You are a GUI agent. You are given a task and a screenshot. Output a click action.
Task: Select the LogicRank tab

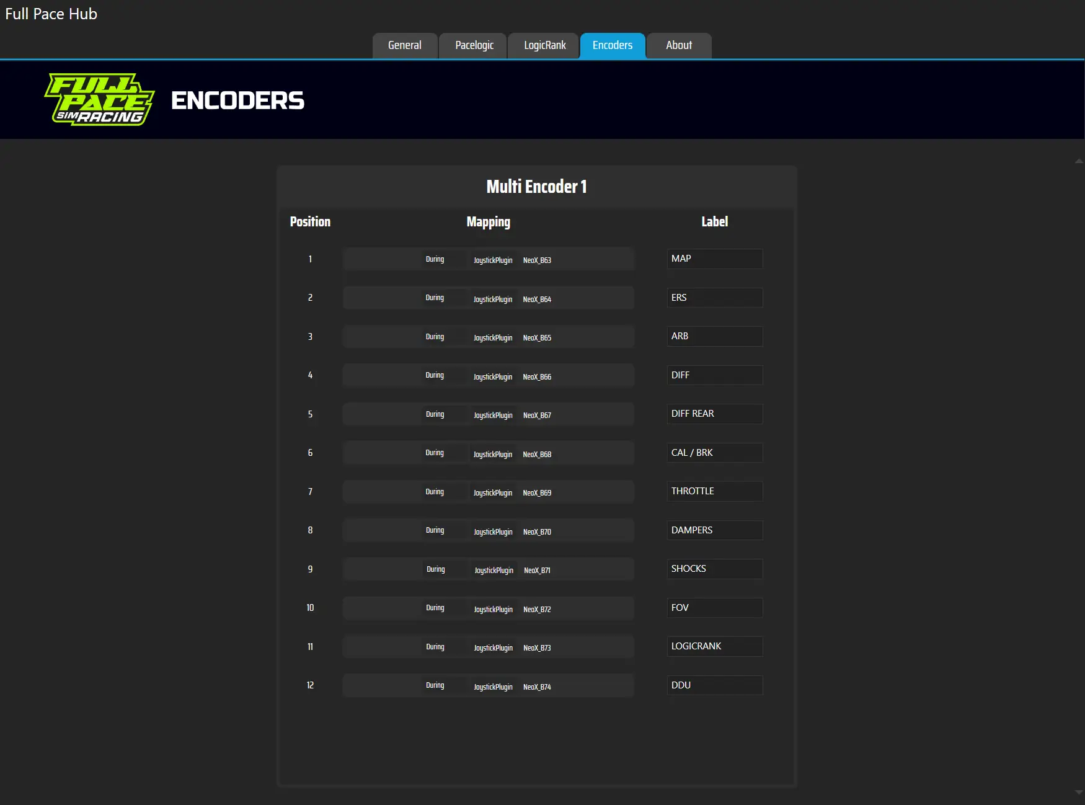[543, 45]
